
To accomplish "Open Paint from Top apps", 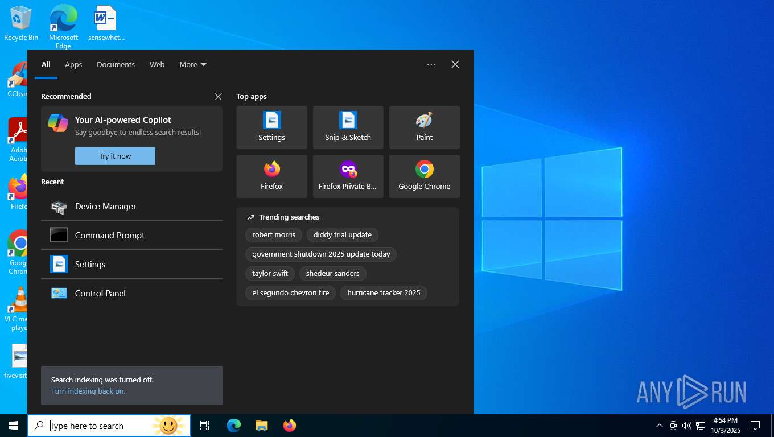I will tap(424, 127).
